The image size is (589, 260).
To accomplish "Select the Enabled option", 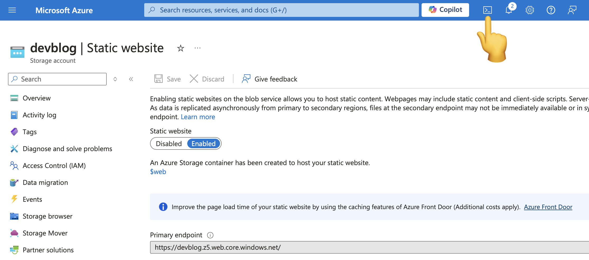I will [x=203, y=143].
